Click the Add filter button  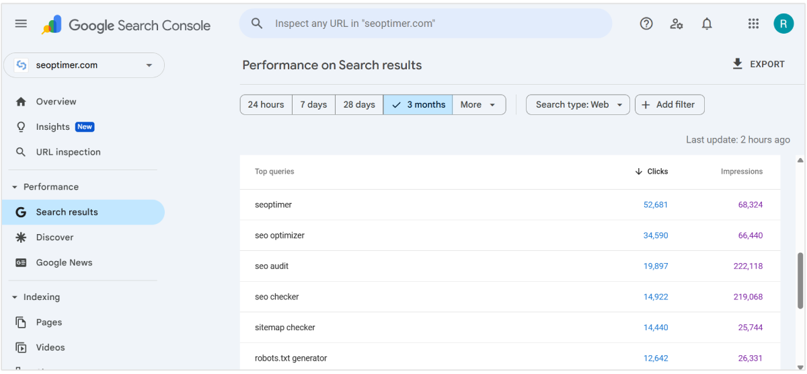669,104
